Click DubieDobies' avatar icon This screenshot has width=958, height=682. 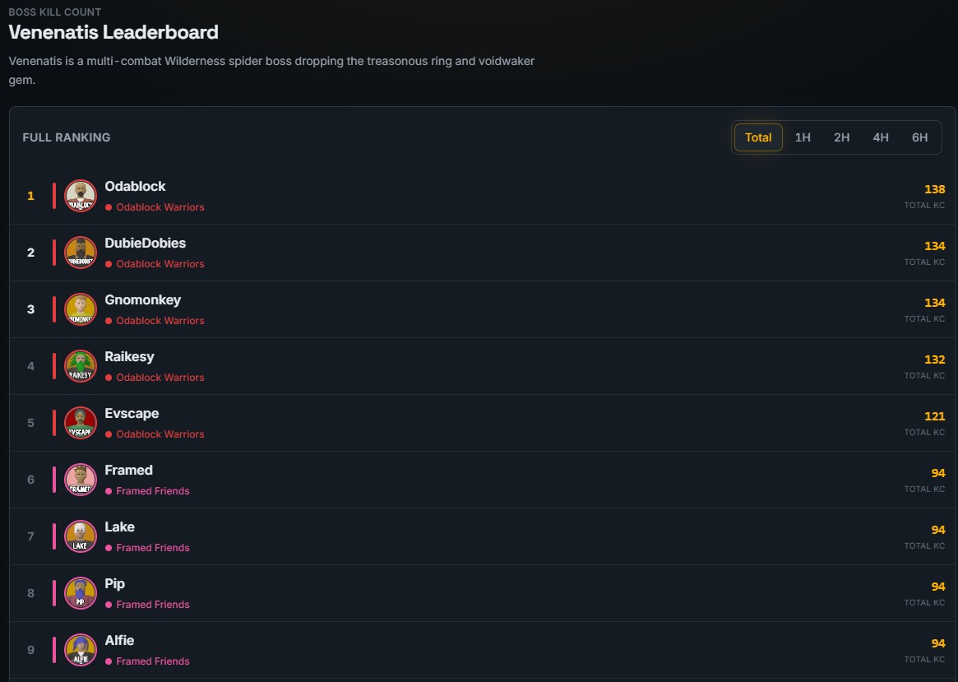[81, 253]
